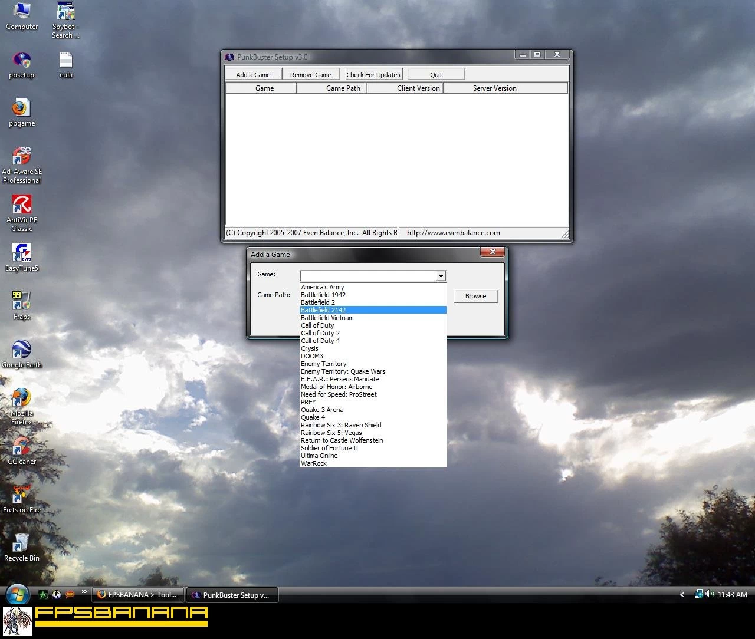Select America's Army from the list
Viewport: 755px width, 639px height.
(x=373, y=287)
